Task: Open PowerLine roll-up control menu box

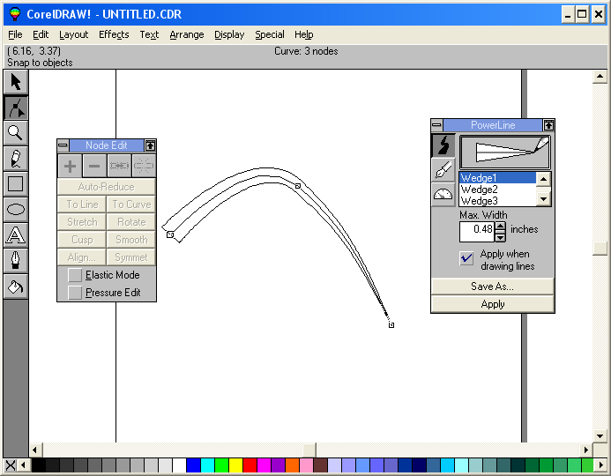Action: [436, 125]
